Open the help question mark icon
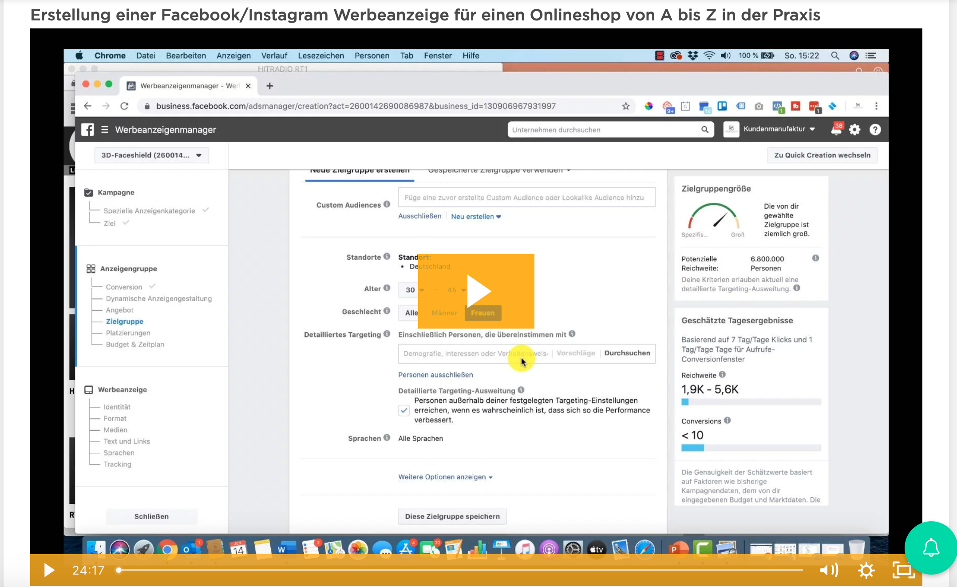Screen dimensions: 957x587 875,130
